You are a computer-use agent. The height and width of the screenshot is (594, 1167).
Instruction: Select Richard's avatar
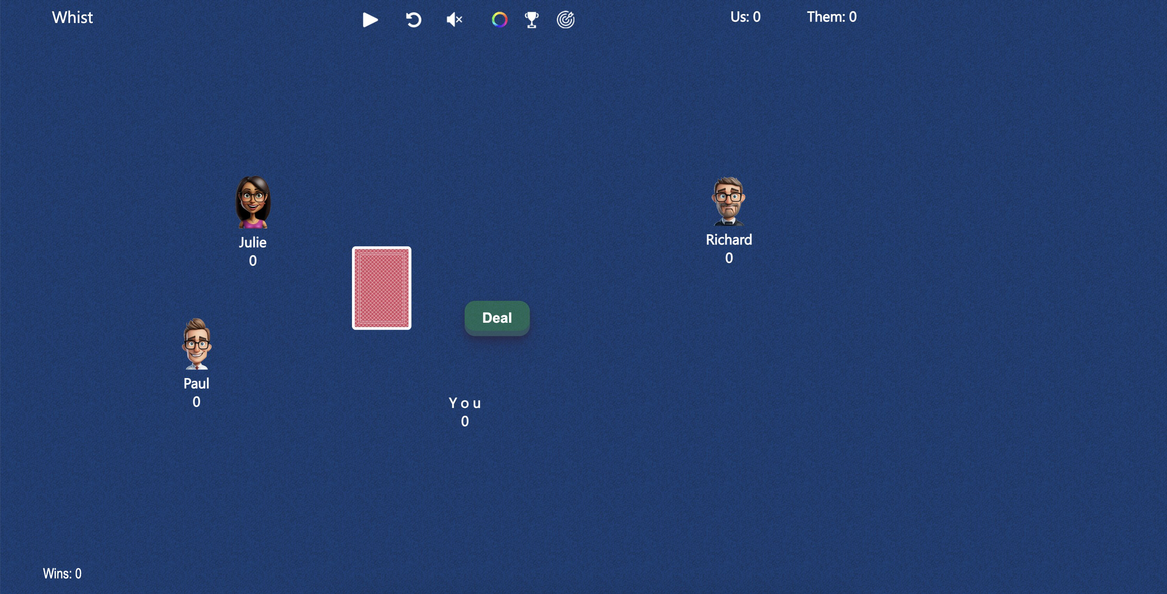(x=728, y=201)
